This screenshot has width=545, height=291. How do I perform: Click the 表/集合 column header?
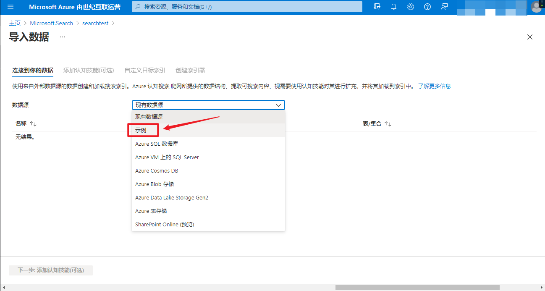pos(372,124)
